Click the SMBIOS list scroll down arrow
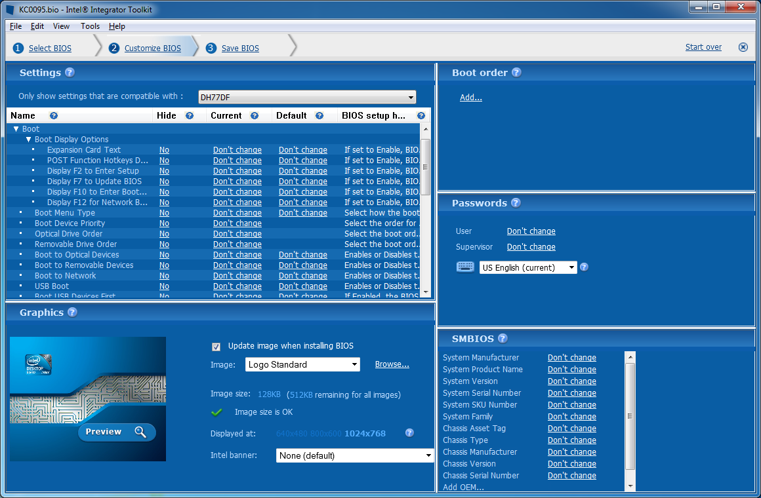 coord(630,486)
